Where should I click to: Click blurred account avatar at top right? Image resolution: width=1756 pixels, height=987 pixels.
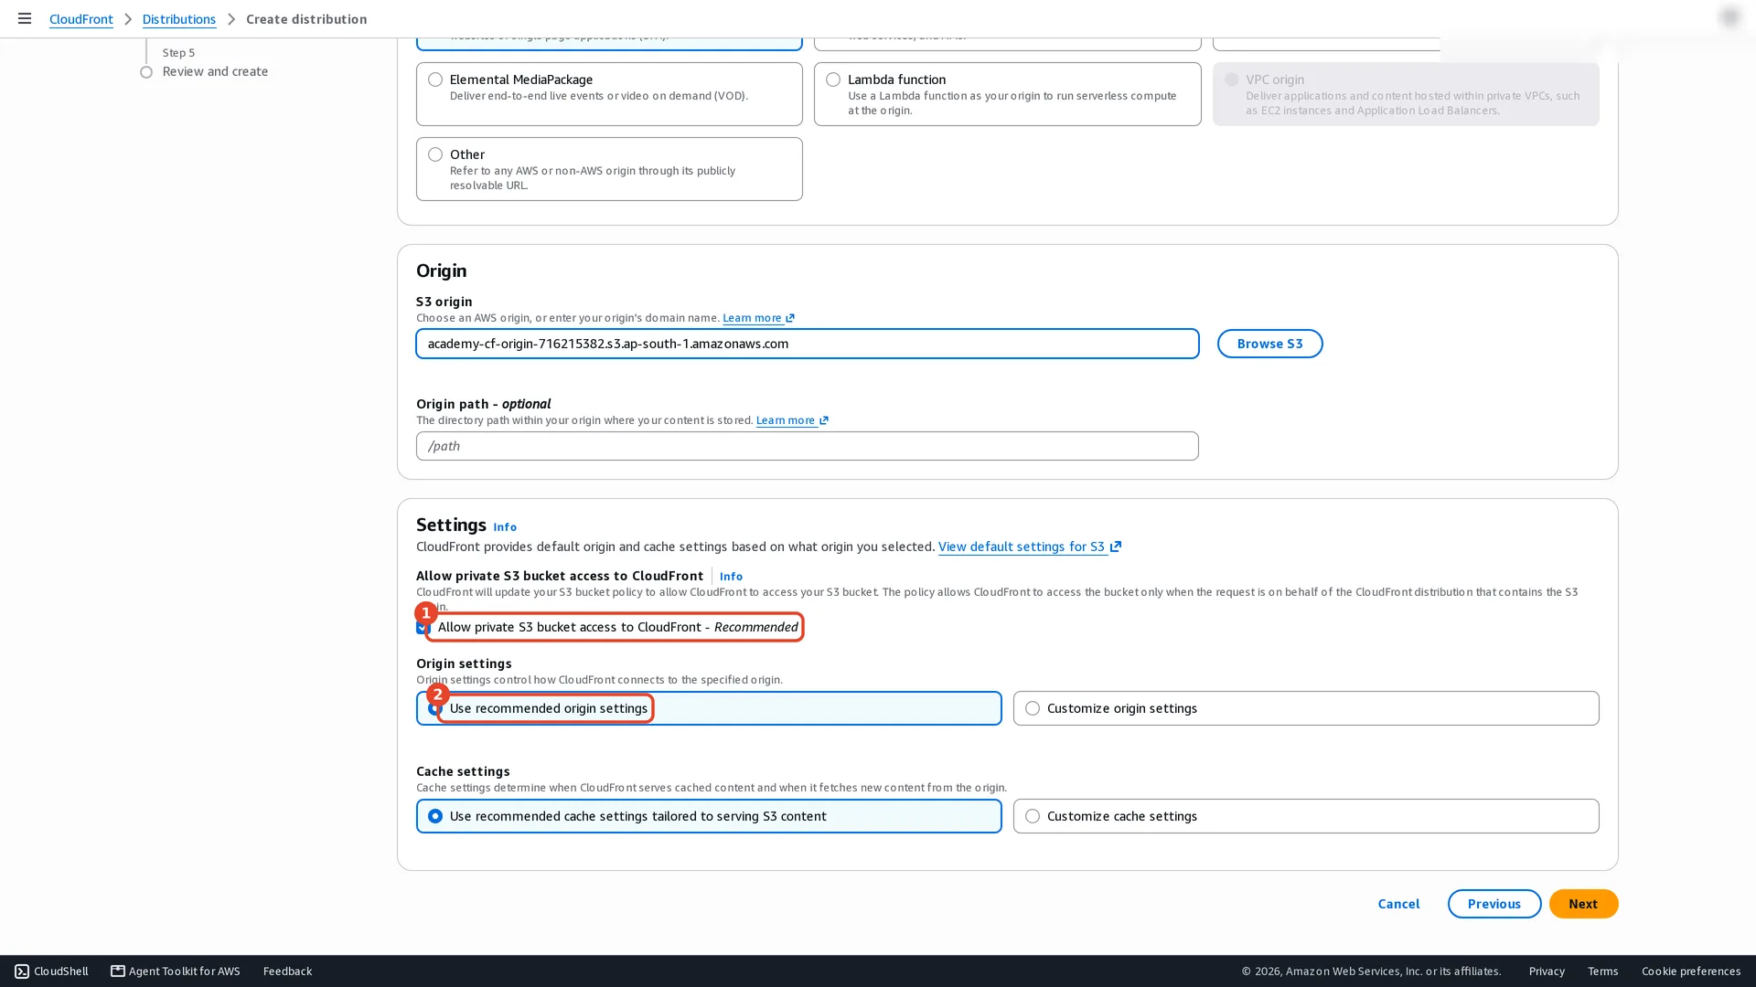pos(1729,17)
